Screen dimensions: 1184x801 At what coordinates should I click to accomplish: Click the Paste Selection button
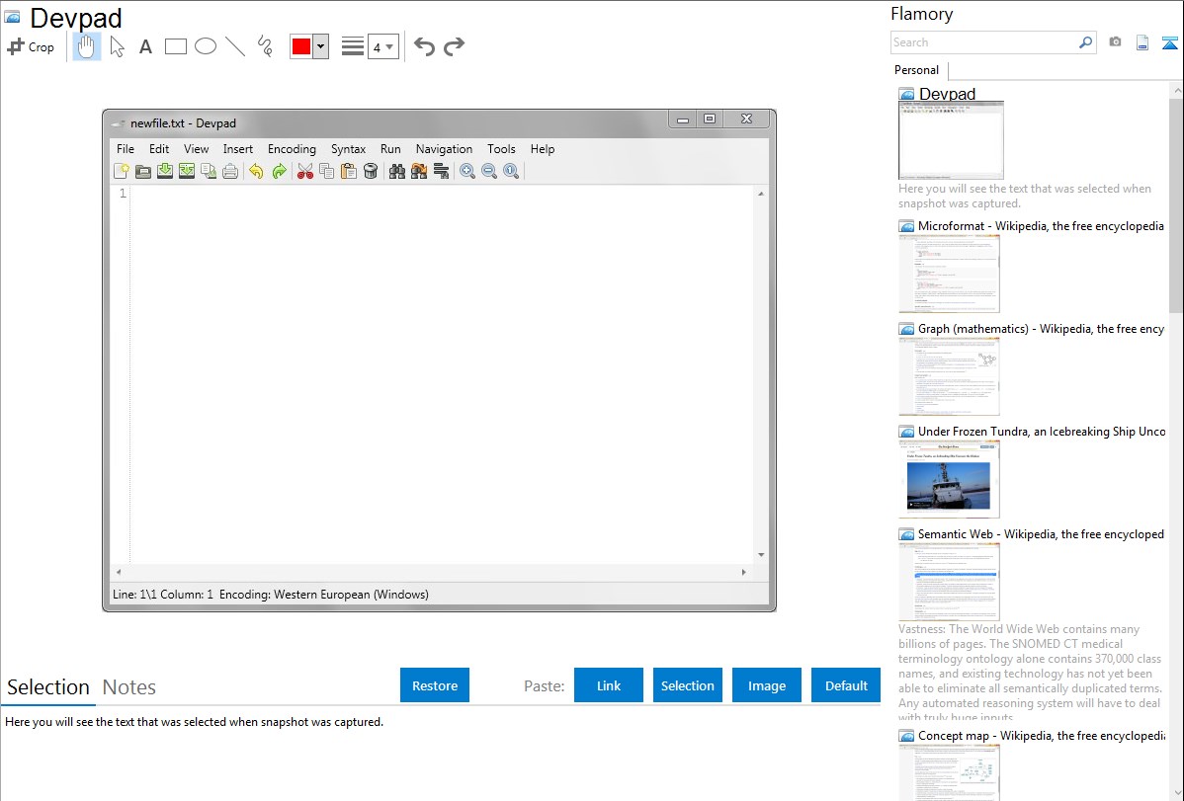(687, 685)
